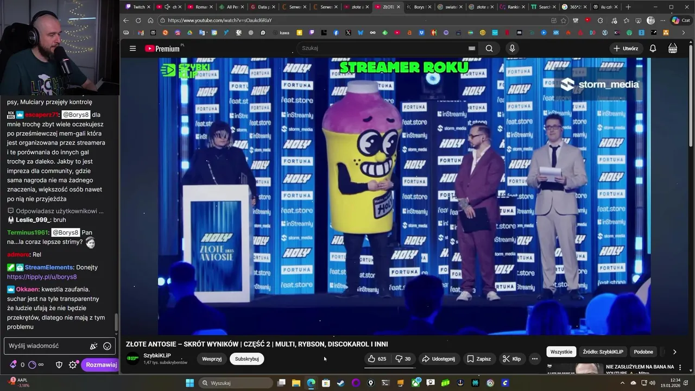
Task: Click the 'Wesprzyj' button
Action: pyautogui.click(x=212, y=359)
